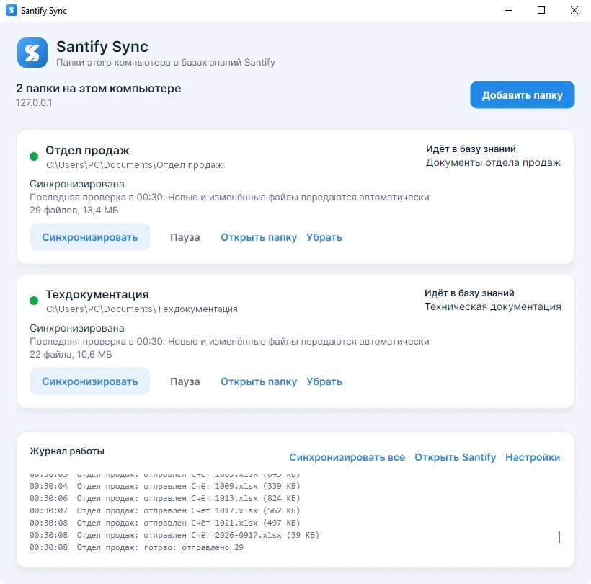Click the small Santify icon in title bar
Viewport: 591px width, 584px height.
pyautogui.click(x=12, y=10)
